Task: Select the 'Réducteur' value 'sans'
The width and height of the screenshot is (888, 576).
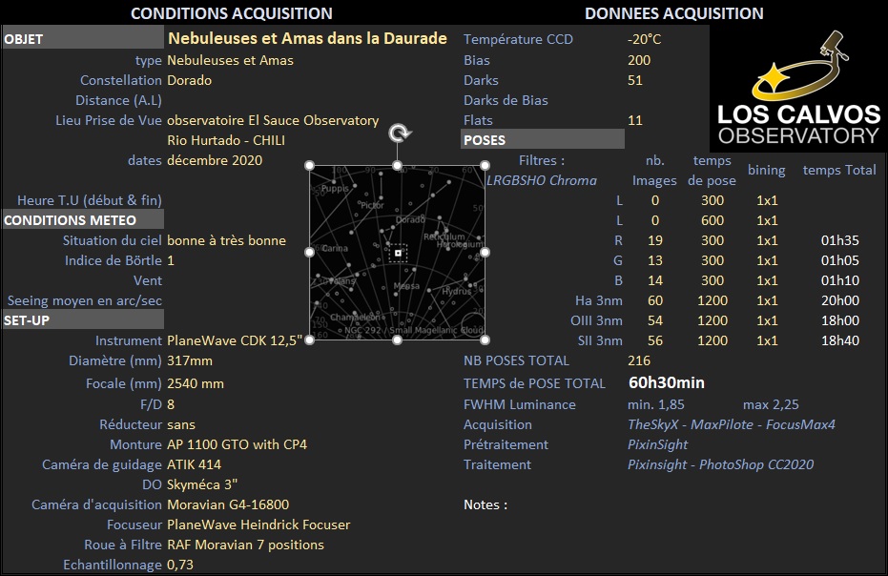Action: (x=181, y=424)
